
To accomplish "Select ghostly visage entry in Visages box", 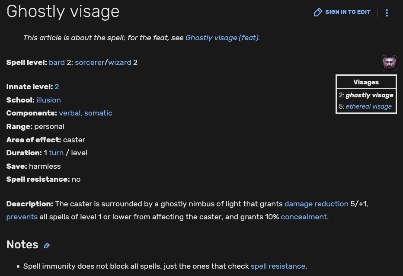I will (369, 95).
